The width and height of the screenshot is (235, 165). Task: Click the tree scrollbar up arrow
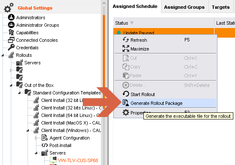pyautogui.click(x=104, y=3)
